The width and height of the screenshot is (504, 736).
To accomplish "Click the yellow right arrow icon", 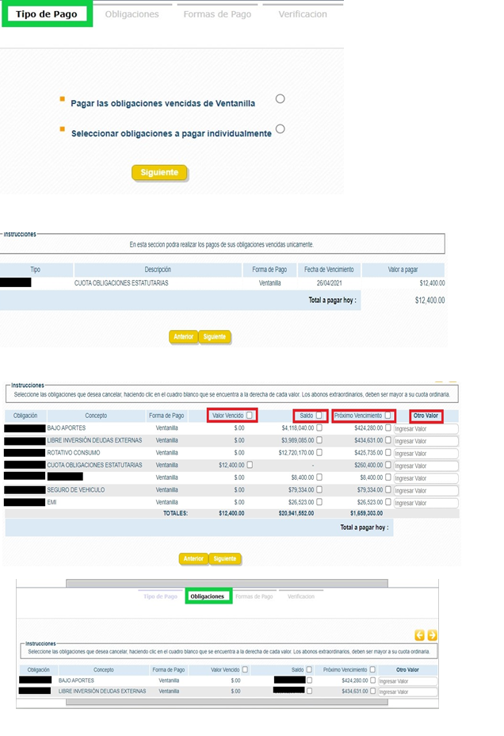I will click(432, 635).
